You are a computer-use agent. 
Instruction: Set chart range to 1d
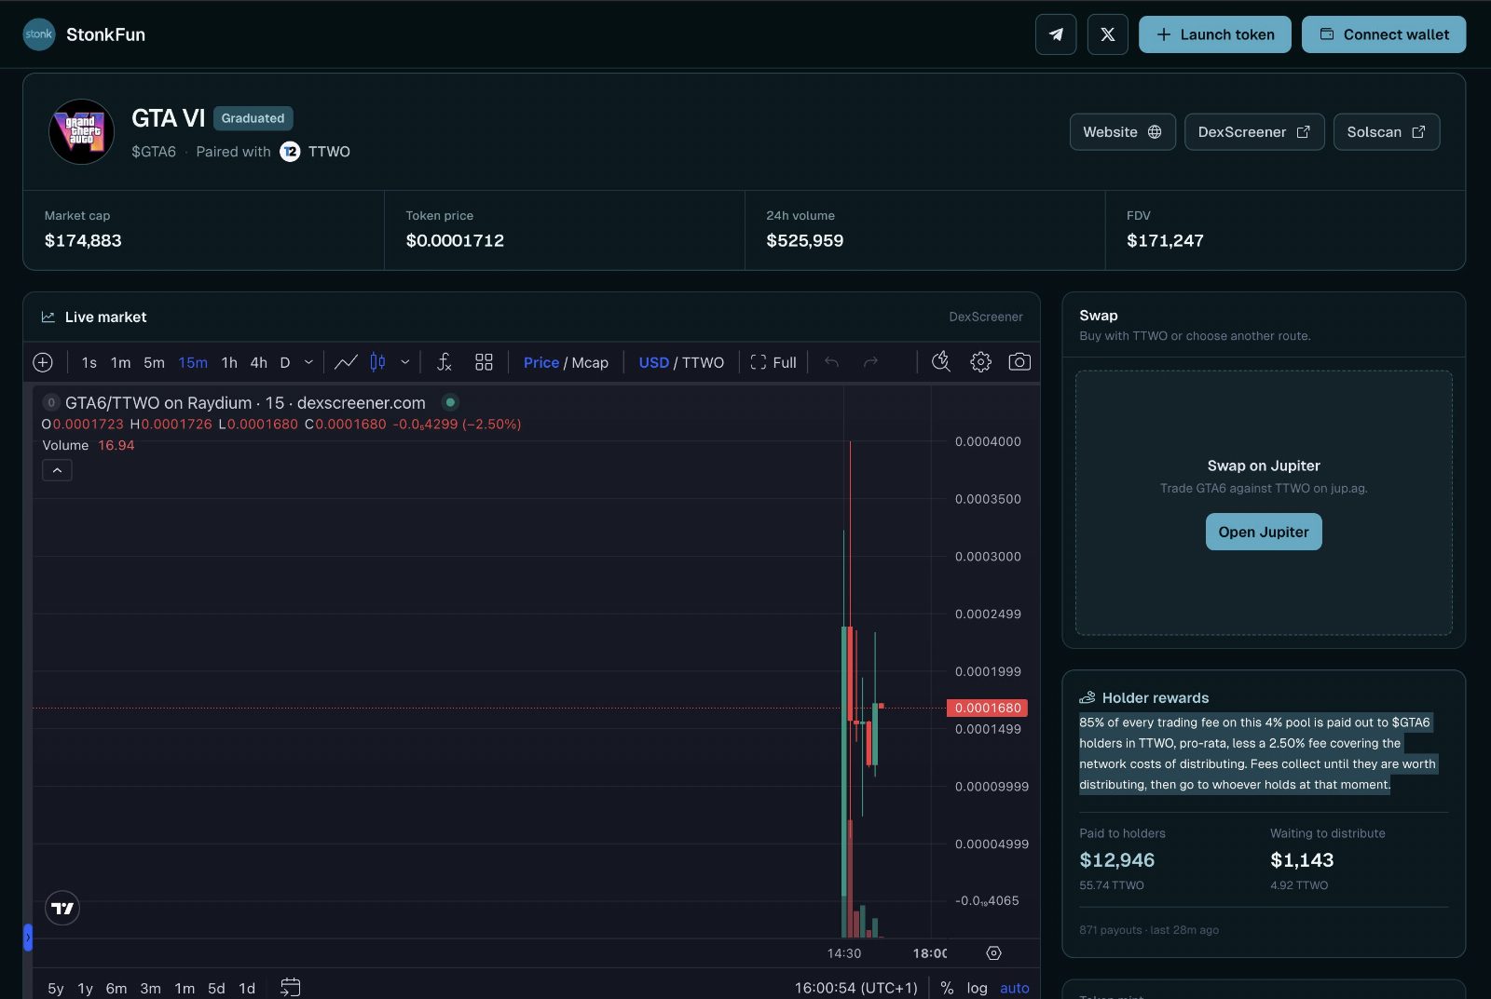pyautogui.click(x=247, y=988)
